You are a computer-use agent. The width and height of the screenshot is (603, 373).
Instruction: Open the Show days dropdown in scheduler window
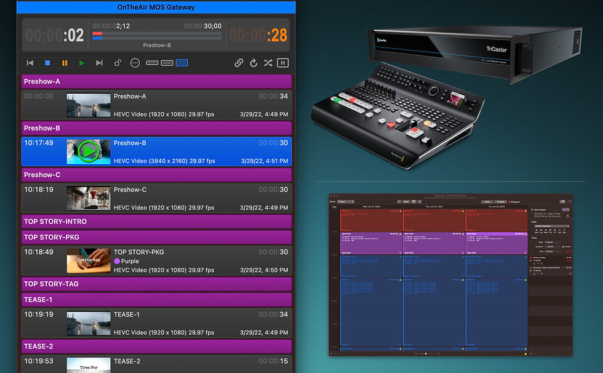pyautogui.click(x=346, y=201)
